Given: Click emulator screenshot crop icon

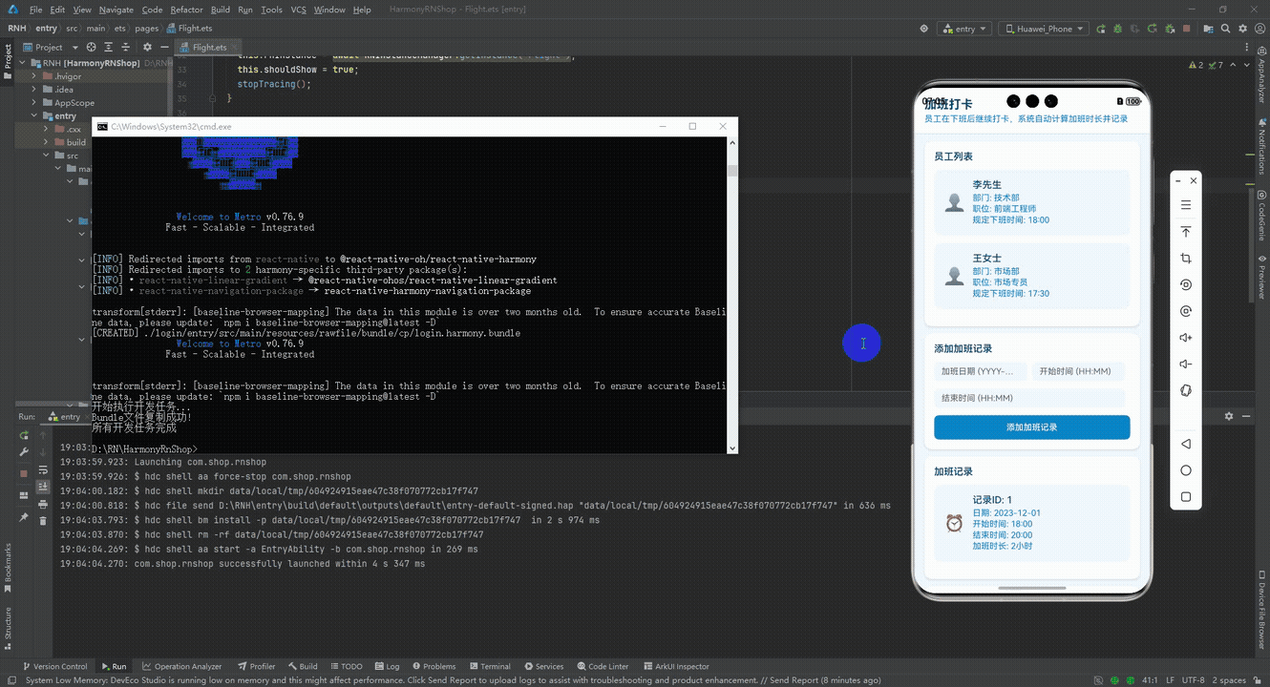Looking at the screenshot, I should point(1186,259).
